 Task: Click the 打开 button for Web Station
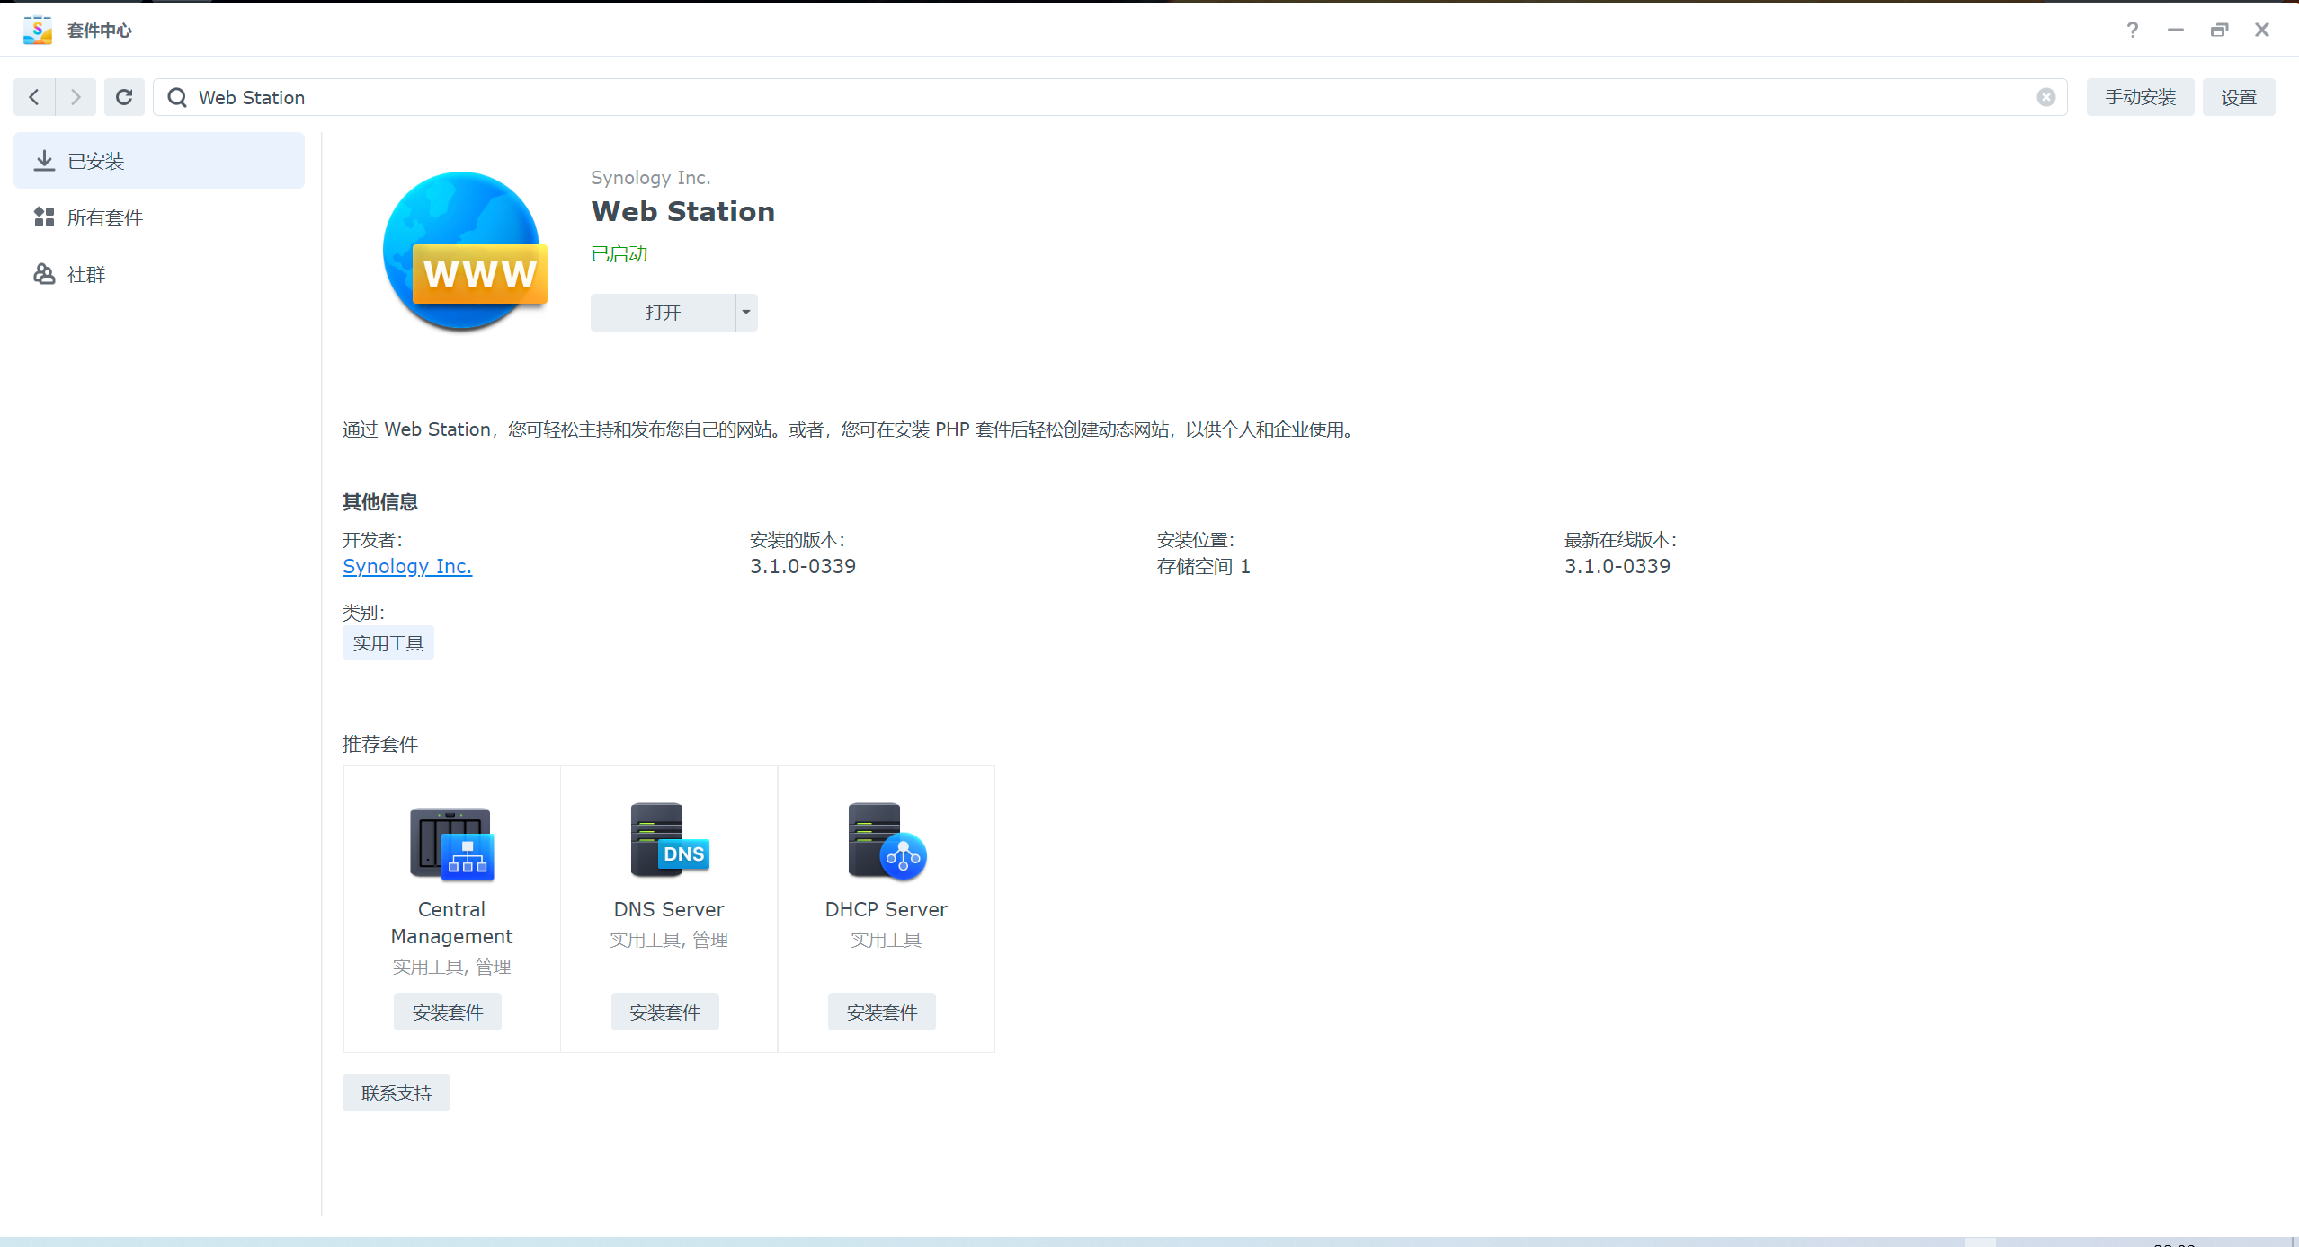pyautogui.click(x=663, y=313)
